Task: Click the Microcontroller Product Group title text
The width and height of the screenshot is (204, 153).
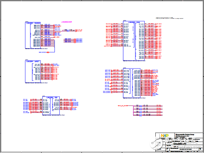Action: tap(185, 134)
